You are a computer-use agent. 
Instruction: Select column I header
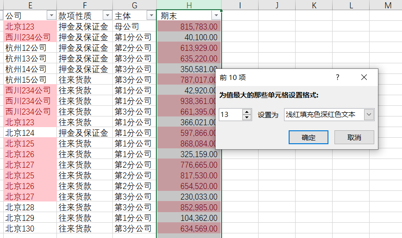pos(240,5)
